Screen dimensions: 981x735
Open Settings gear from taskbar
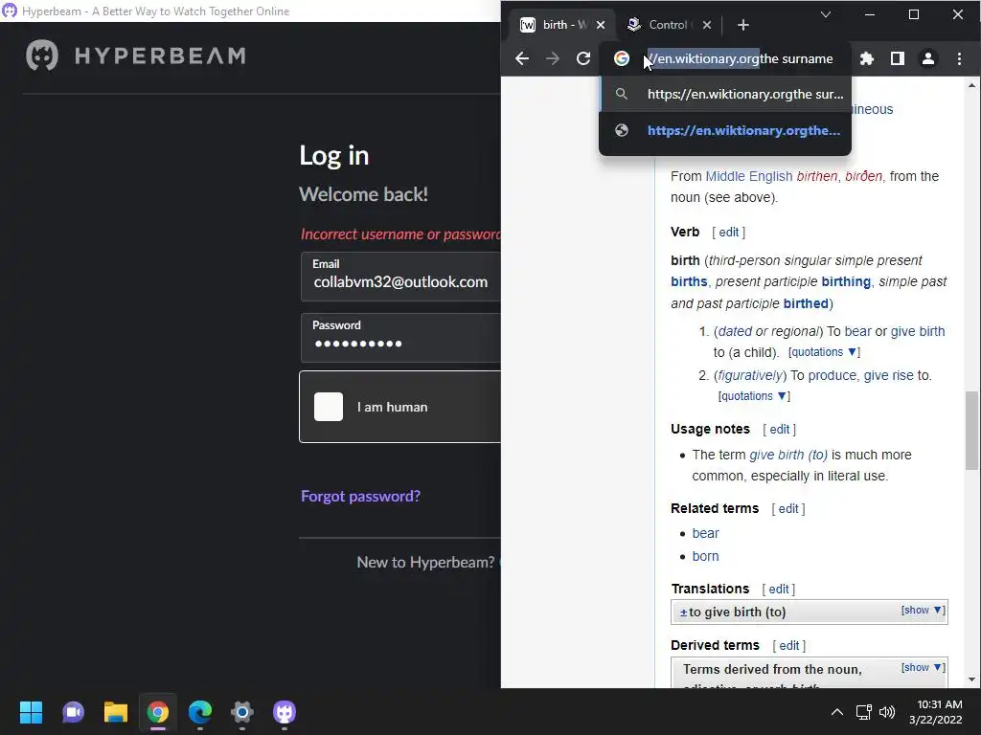[242, 712]
